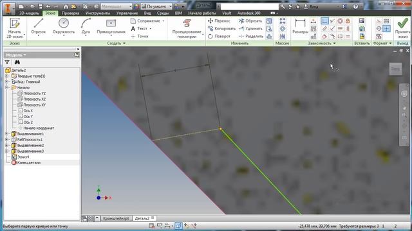Open the Кронштейн.ipt document tab
This screenshot has height=231, width=412.
pyautogui.click(x=116, y=218)
